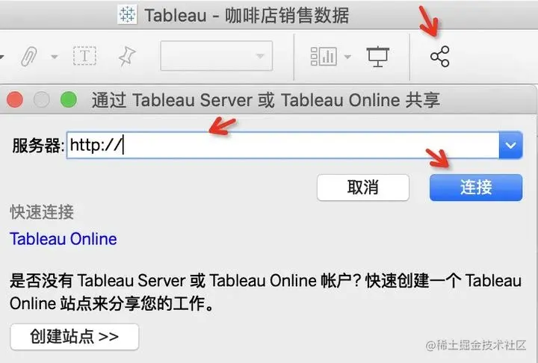Expand the arrow beside the paperclip icon
The width and height of the screenshot is (538, 363).
point(55,57)
